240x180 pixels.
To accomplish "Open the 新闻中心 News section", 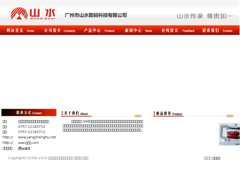I will (x=138, y=30).
